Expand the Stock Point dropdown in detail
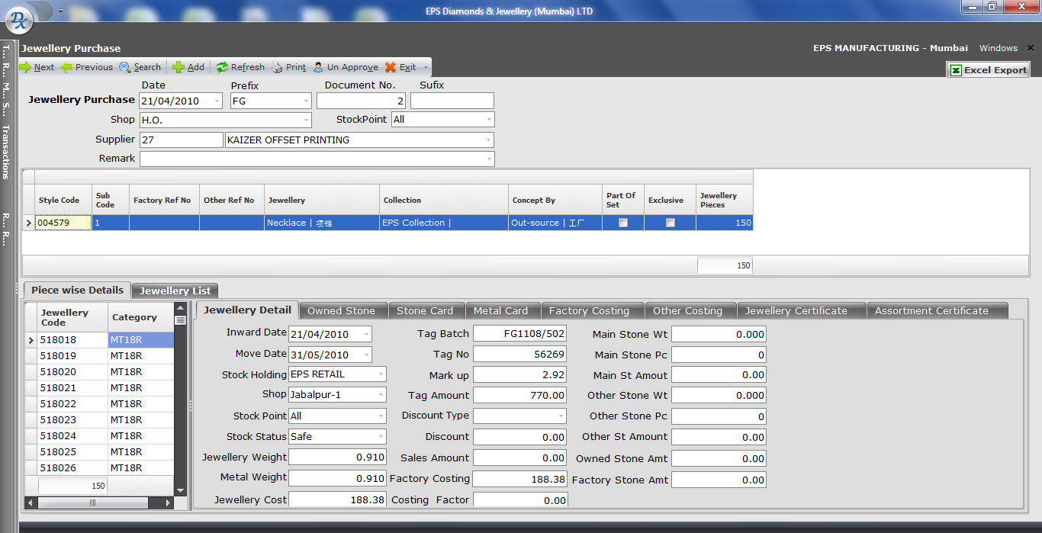The image size is (1042, 533). point(381,416)
